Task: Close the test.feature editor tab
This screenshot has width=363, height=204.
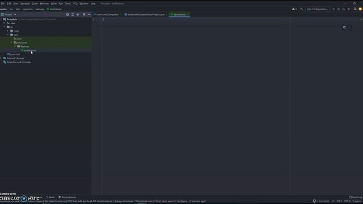Action: pos(188,15)
